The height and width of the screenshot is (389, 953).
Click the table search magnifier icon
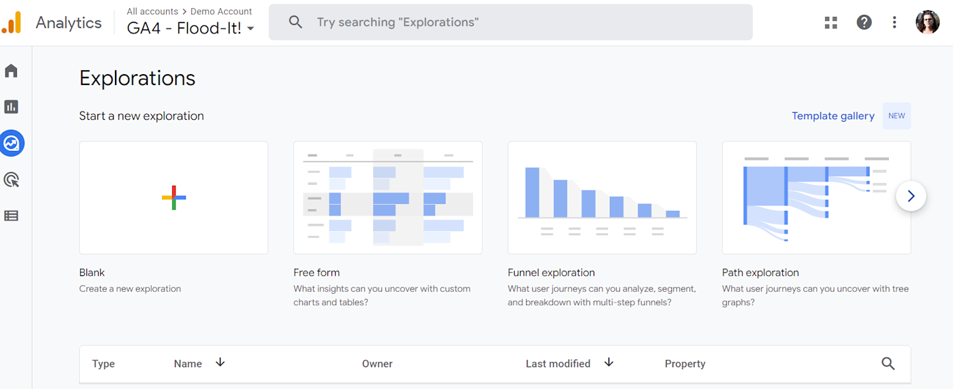click(888, 364)
